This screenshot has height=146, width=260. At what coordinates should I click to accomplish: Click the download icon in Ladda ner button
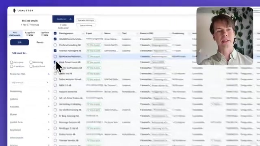[x=70, y=19]
